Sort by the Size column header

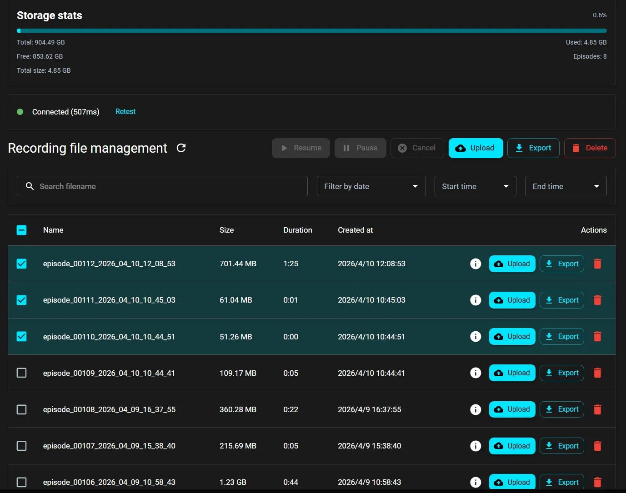pos(226,230)
